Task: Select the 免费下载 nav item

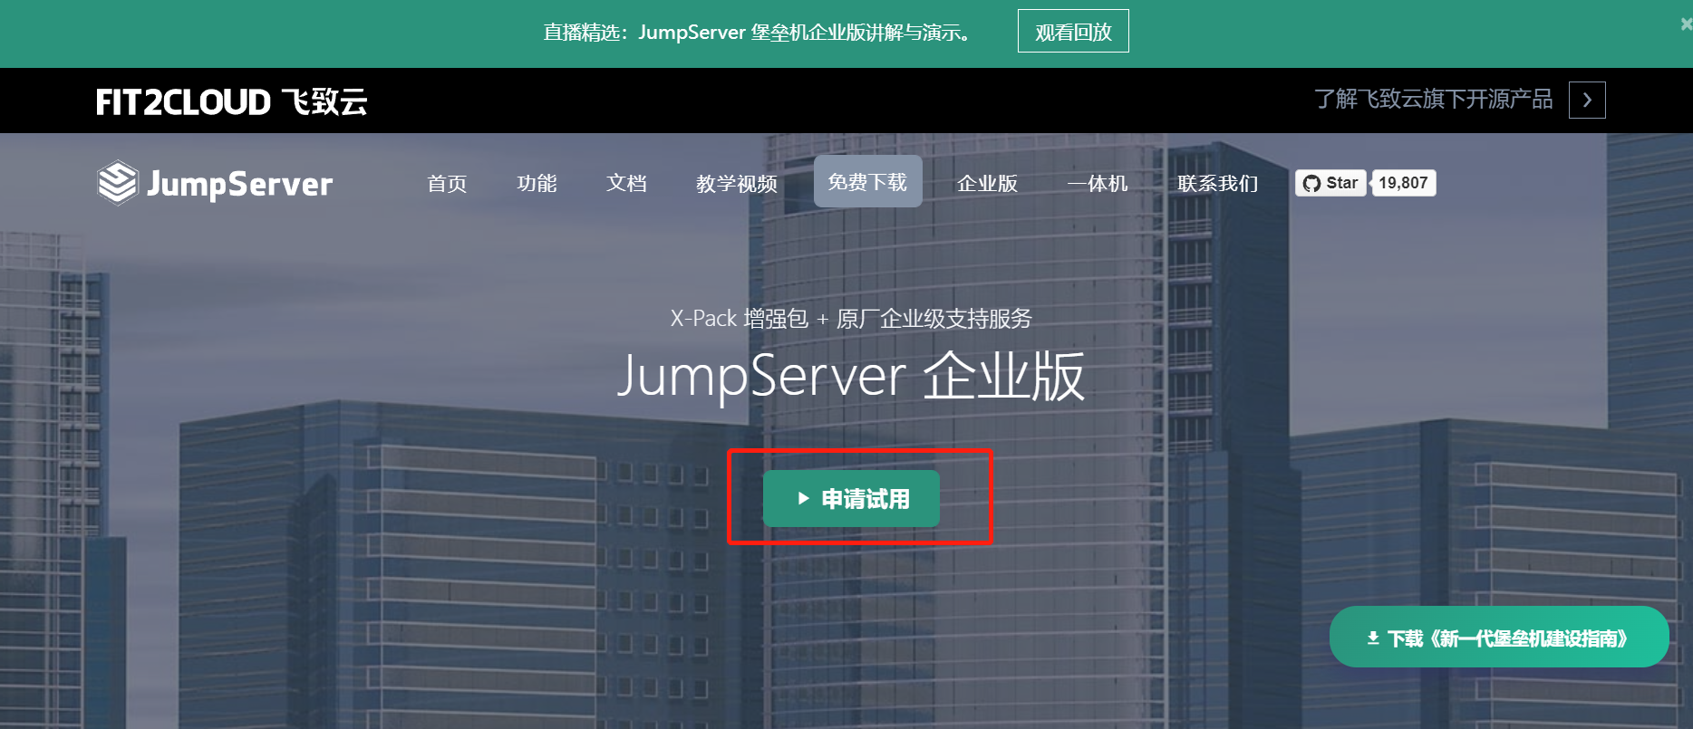Action: click(867, 181)
